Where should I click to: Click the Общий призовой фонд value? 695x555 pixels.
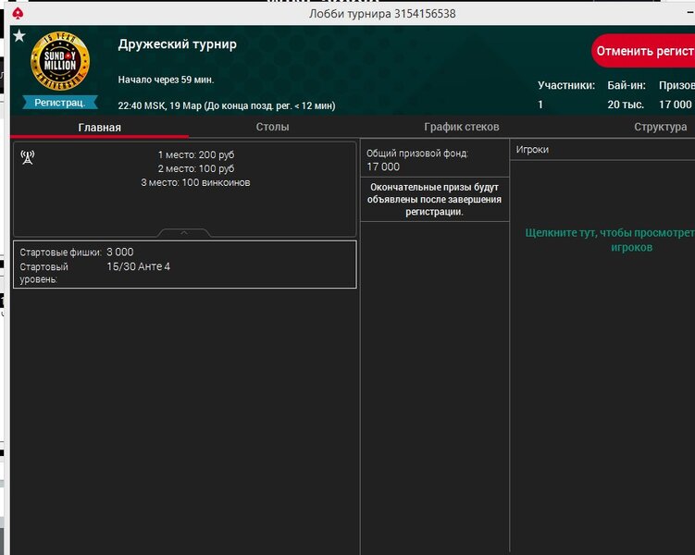pos(383,166)
